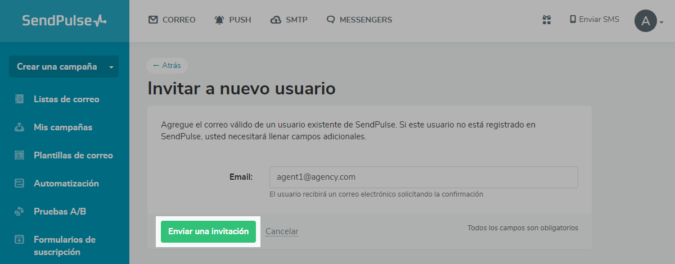The height and width of the screenshot is (264, 675).
Task: Click the user avatar letter A
Action: pos(646,21)
